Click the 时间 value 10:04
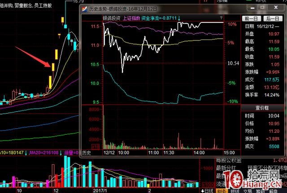 [274, 116]
